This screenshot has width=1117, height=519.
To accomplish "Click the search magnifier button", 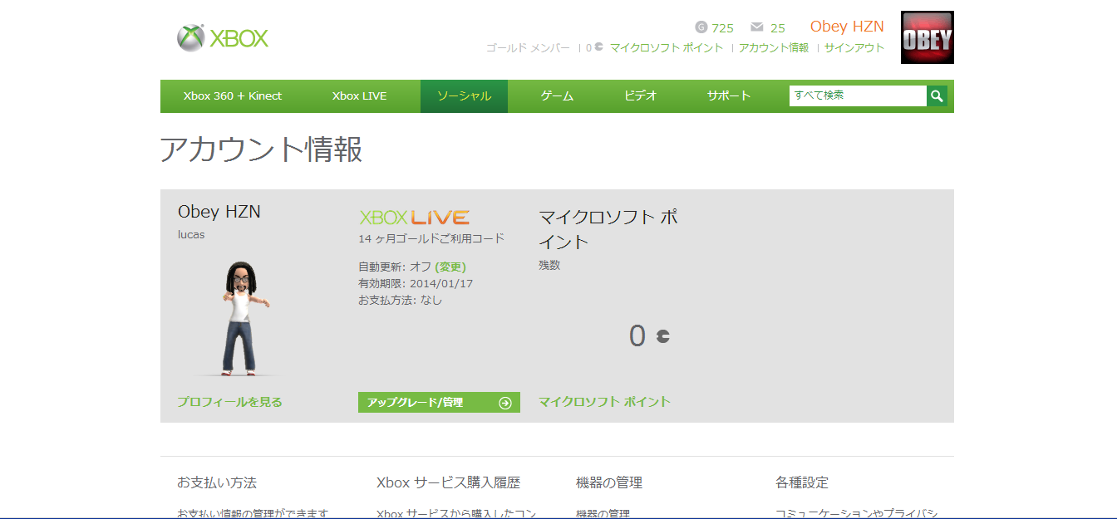I will 937,96.
